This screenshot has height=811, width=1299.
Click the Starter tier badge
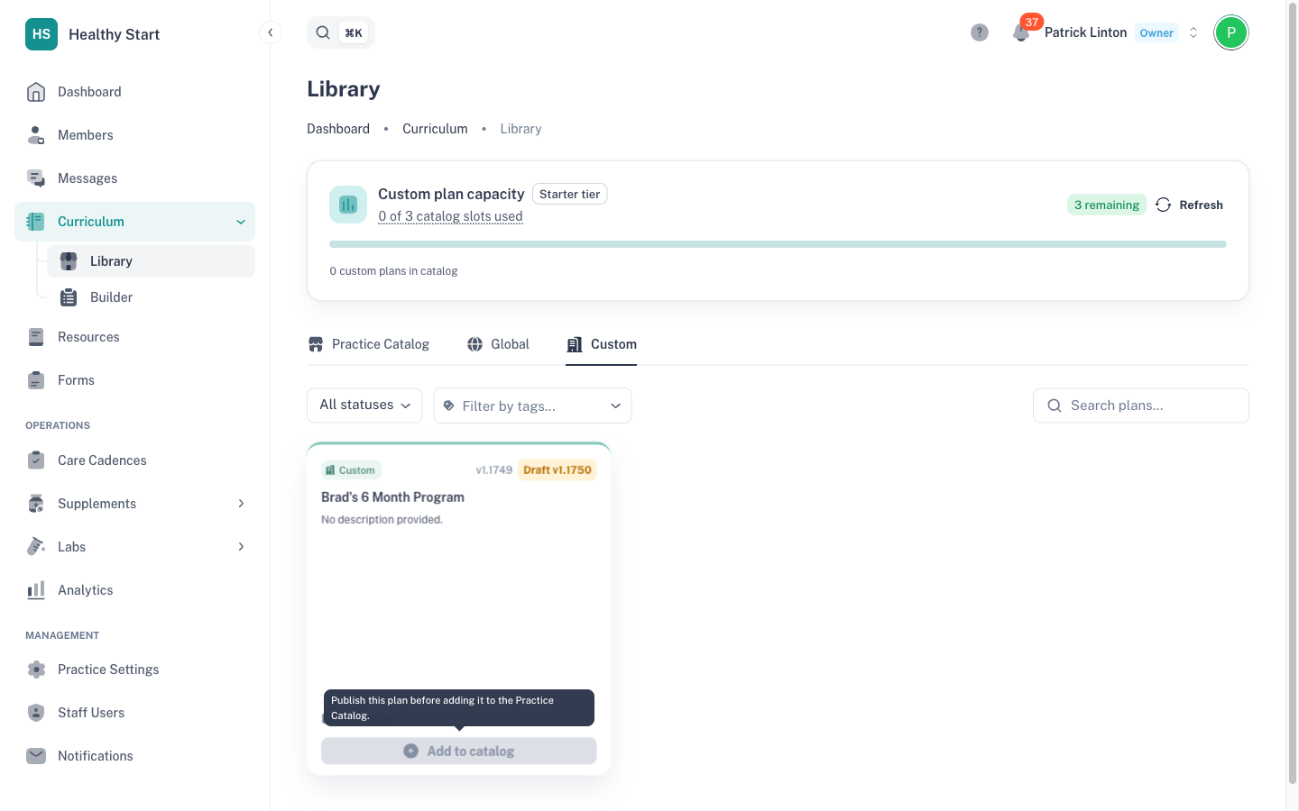point(569,194)
